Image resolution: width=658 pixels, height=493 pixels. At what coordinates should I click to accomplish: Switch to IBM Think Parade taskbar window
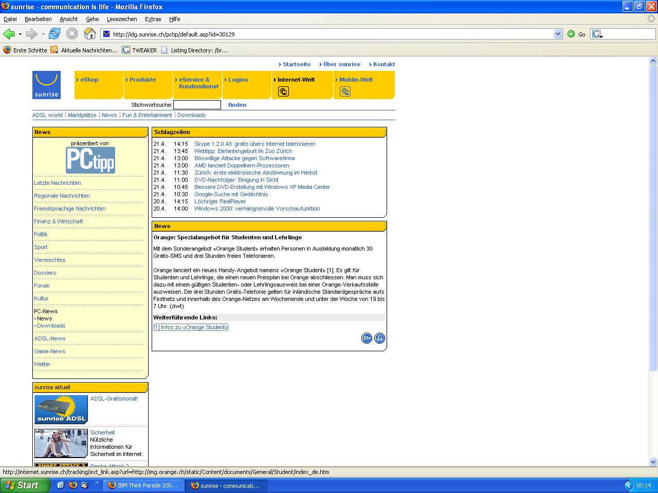143,485
